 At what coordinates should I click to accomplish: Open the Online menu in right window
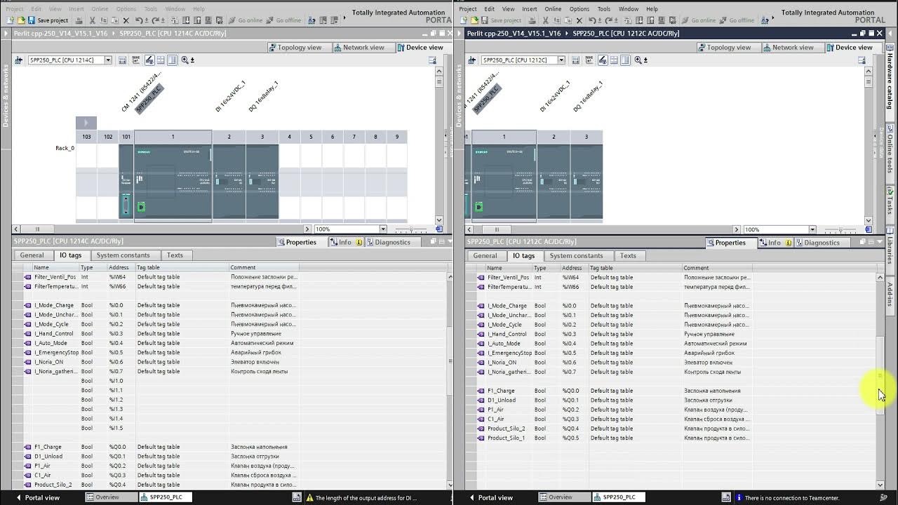click(x=553, y=9)
